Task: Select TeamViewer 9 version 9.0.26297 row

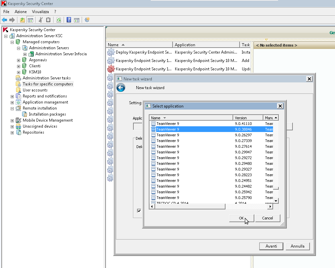Action: coord(211,135)
